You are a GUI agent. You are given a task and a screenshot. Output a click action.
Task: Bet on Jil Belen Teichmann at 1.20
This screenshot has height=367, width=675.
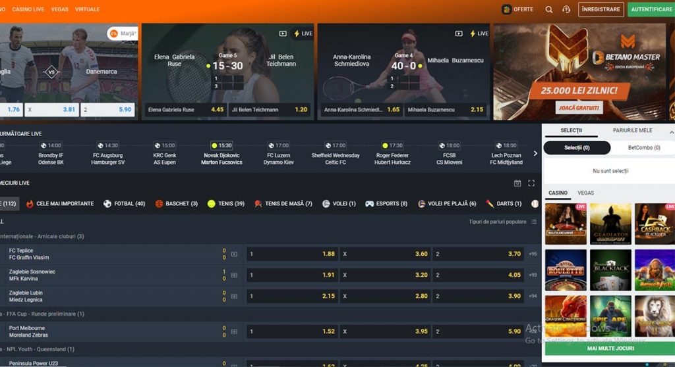270,110
